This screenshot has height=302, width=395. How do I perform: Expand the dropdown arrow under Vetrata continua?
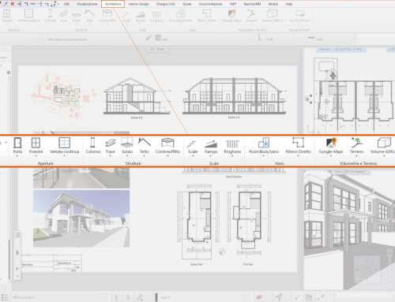click(64, 156)
